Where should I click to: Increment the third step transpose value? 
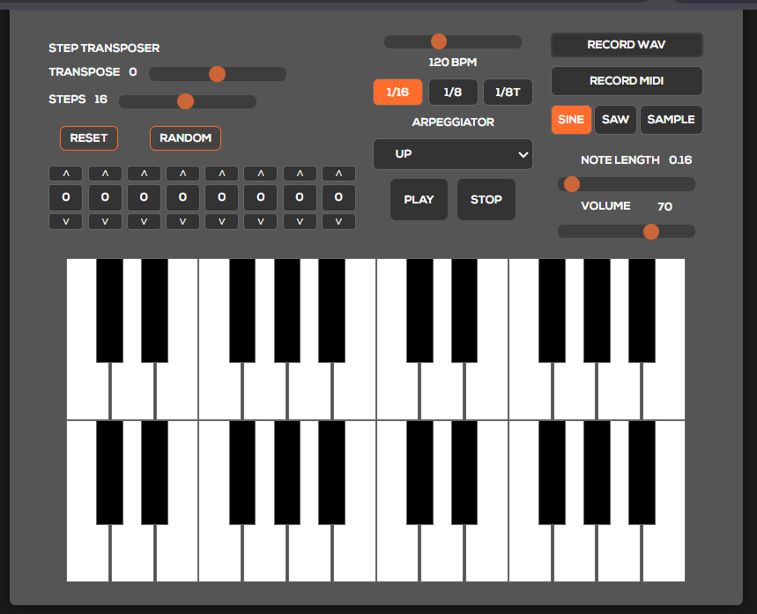(144, 174)
